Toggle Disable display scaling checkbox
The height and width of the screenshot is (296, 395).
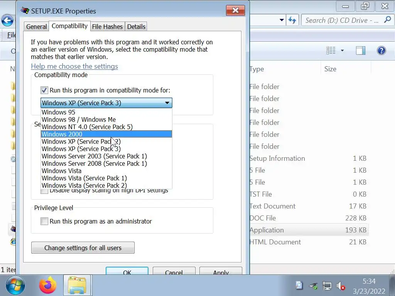coord(44,191)
